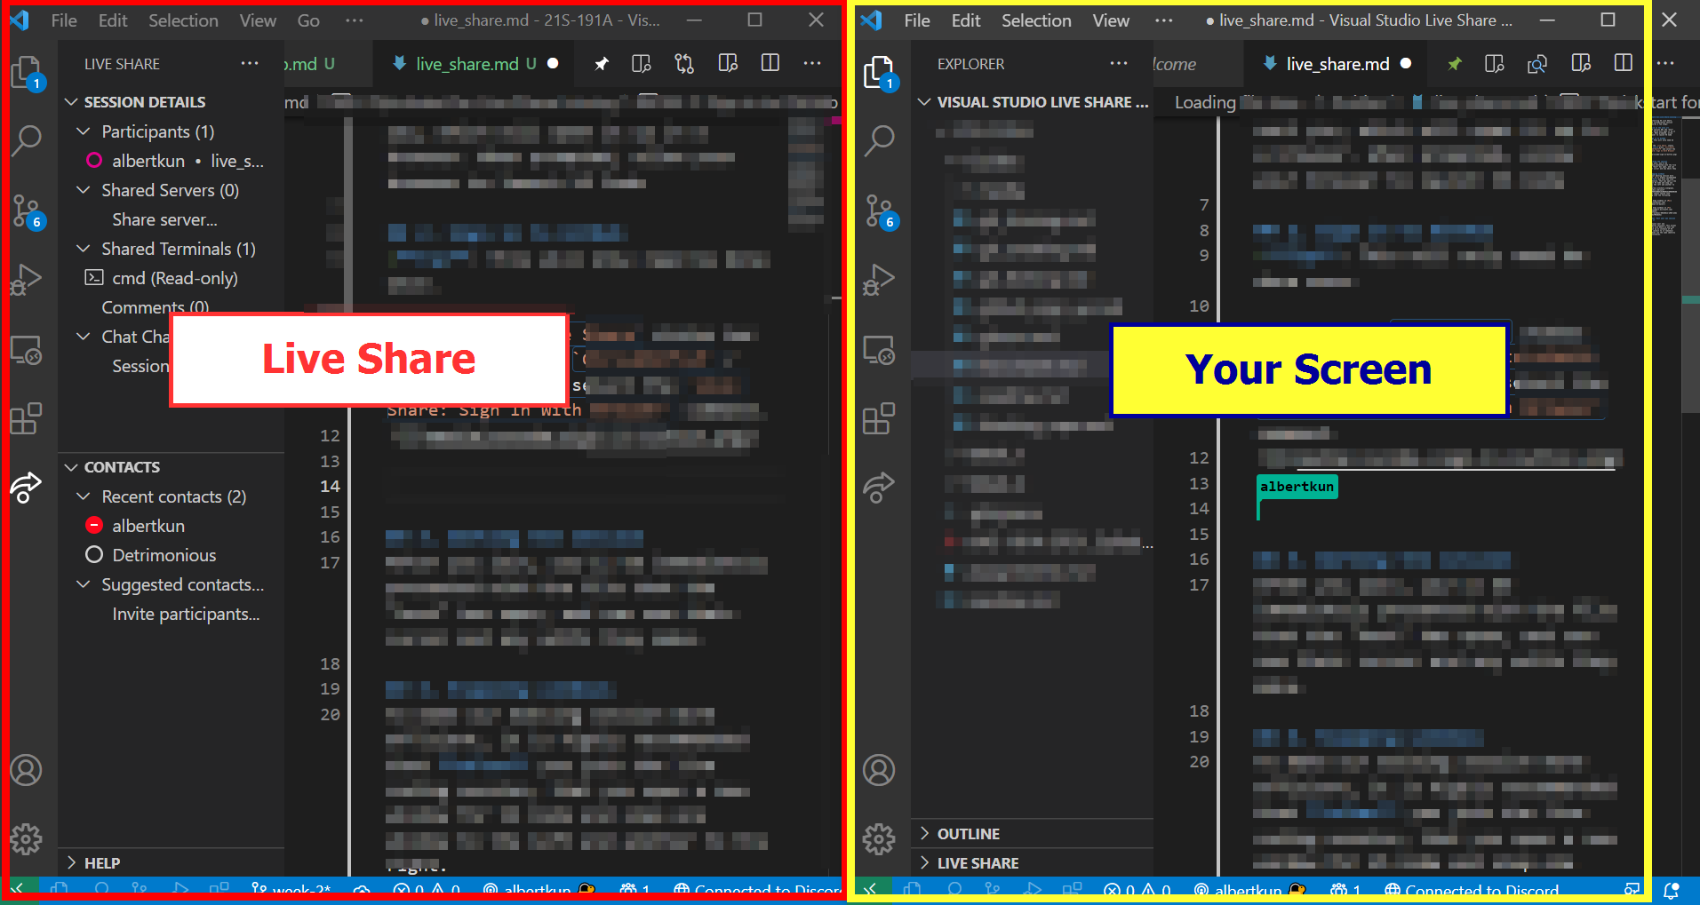
Task: Click Open Changes compare icon in left toolbar
Action: pyautogui.click(x=684, y=63)
